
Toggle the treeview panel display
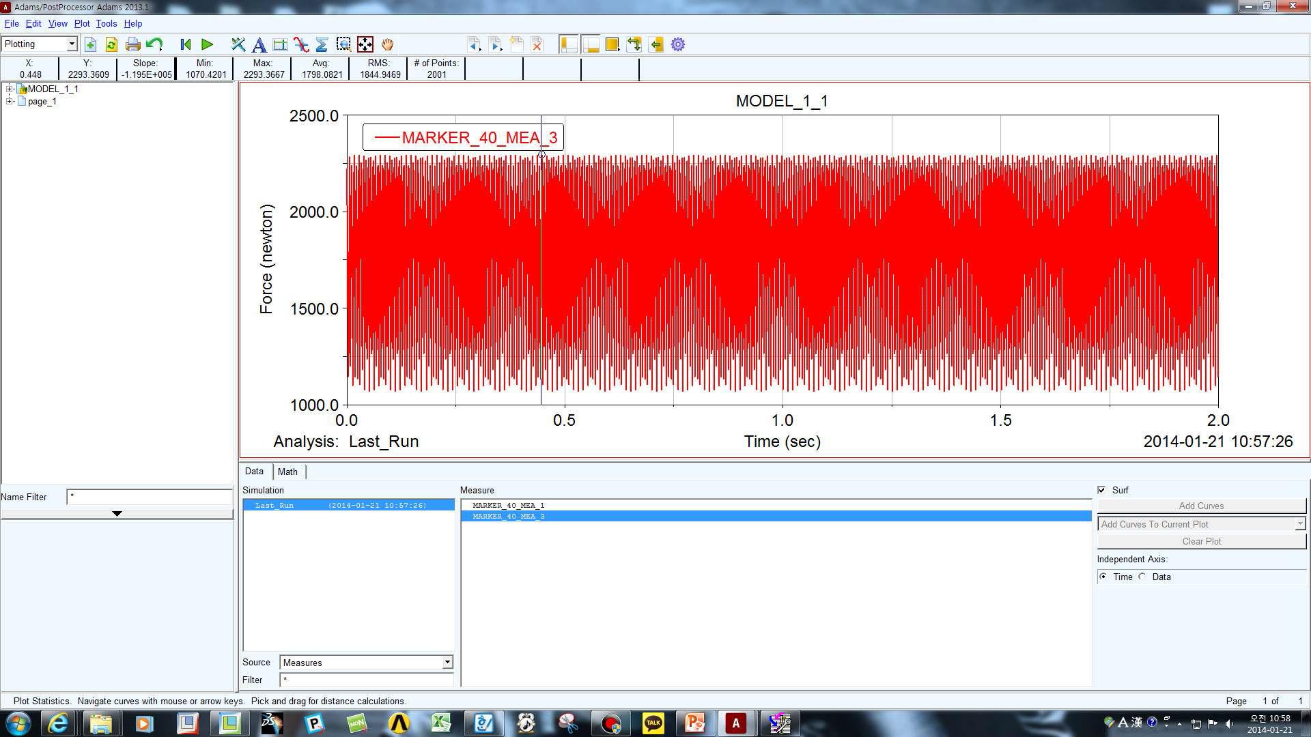[569, 45]
